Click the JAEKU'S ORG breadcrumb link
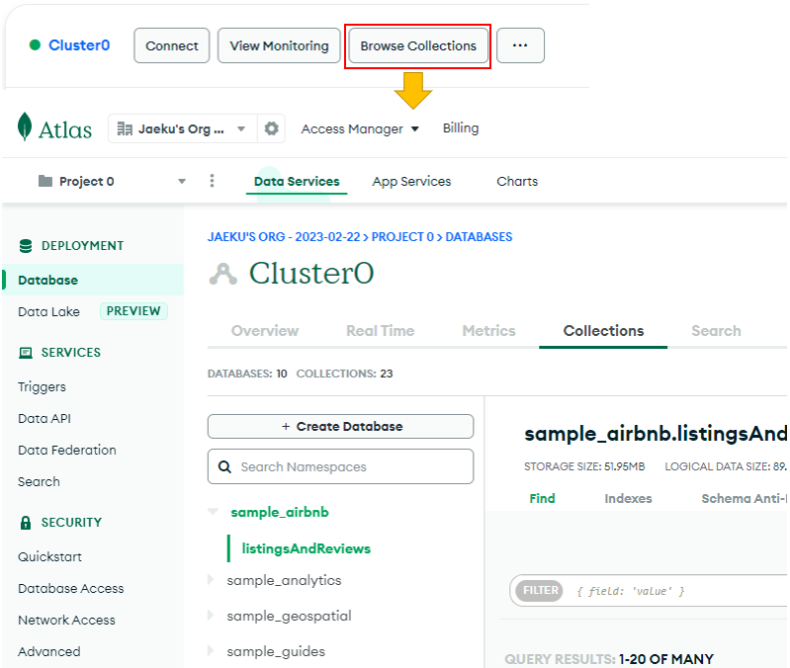Viewport: 790px width, 668px height. (284, 236)
